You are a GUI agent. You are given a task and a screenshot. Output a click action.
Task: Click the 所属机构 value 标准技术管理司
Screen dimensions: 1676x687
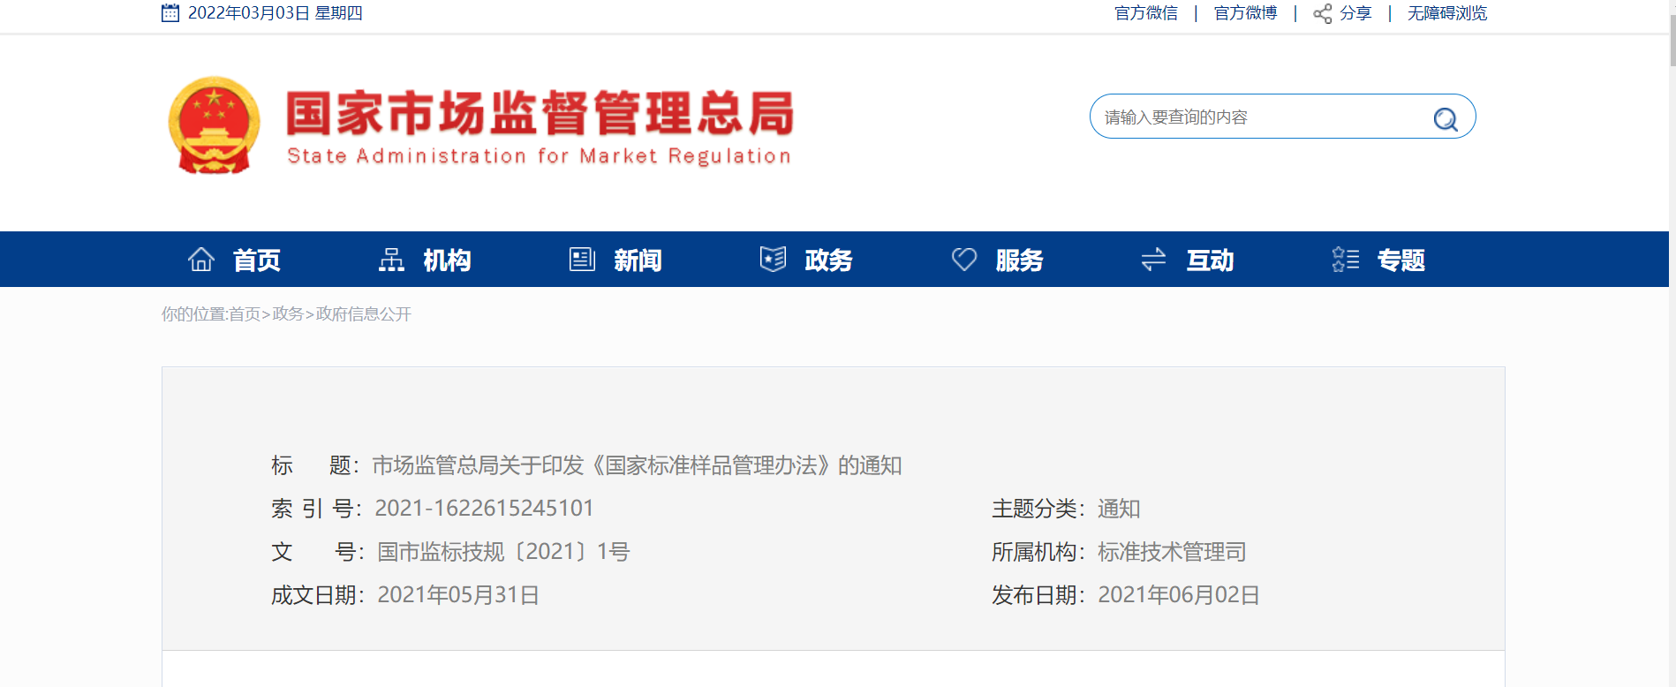[1172, 552]
